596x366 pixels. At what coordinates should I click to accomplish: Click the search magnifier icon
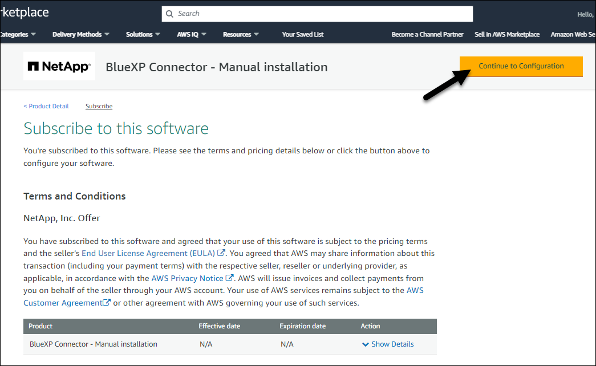168,14
